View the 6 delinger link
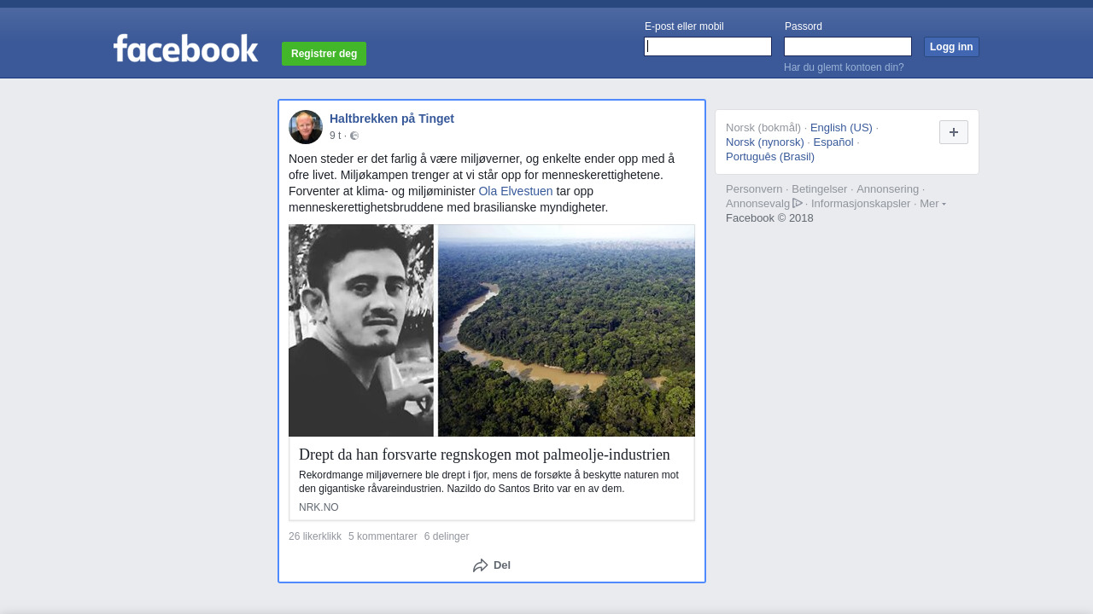 (x=447, y=536)
